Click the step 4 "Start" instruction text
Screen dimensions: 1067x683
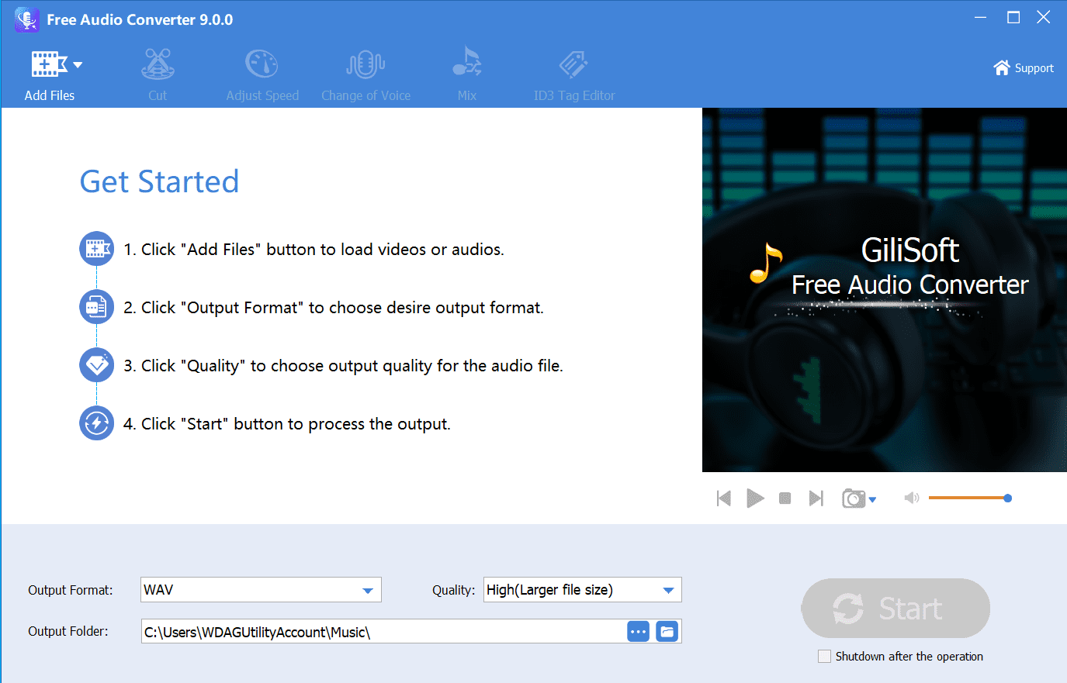[287, 424]
